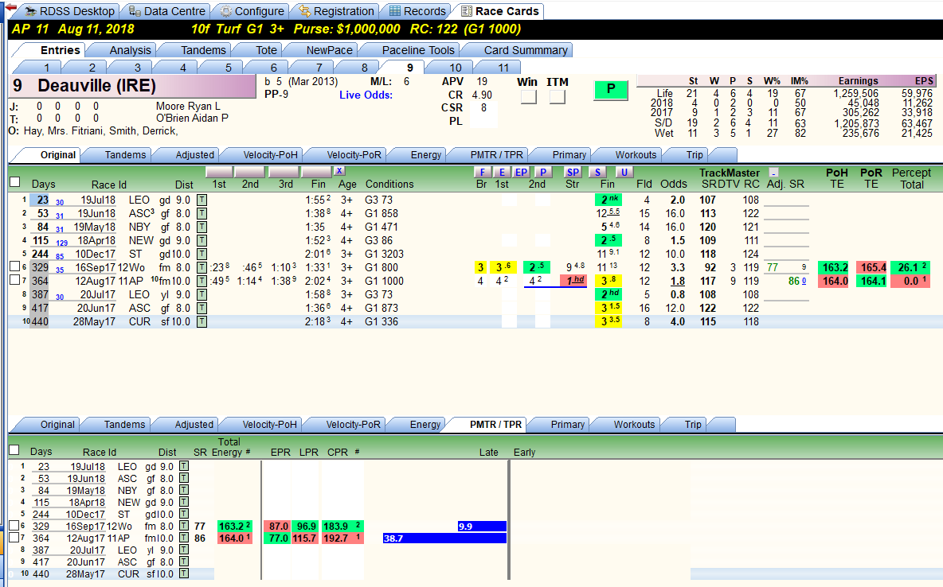This screenshot has height=587, width=943.
Task: Click the underlined 1.8 odds value
Action: [678, 282]
